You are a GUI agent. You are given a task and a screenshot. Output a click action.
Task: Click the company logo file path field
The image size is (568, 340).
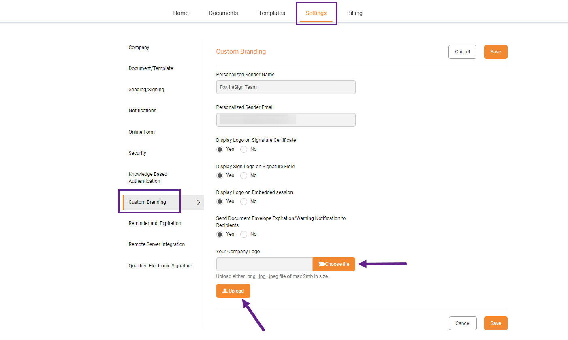click(264, 264)
